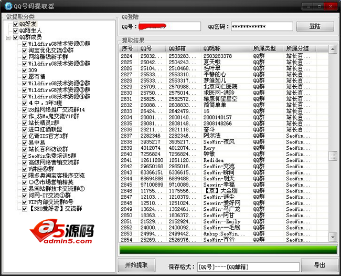Select the row with nickname 夏天哦
Image resolution: width=341 pixels, height=276 pixels.
pyautogui.click(x=224, y=63)
